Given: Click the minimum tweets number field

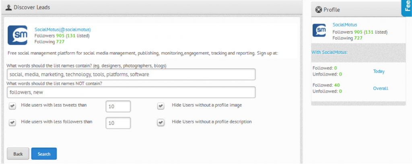Looking at the screenshot, I should click(118, 106).
